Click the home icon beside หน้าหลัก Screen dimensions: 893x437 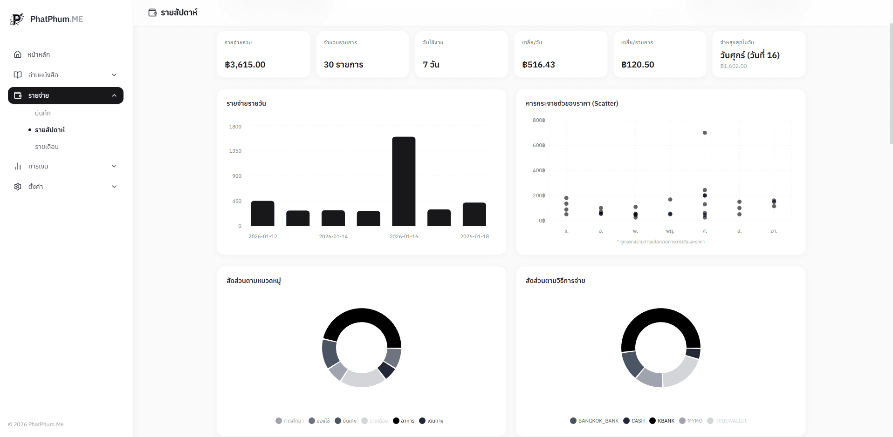pos(18,54)
